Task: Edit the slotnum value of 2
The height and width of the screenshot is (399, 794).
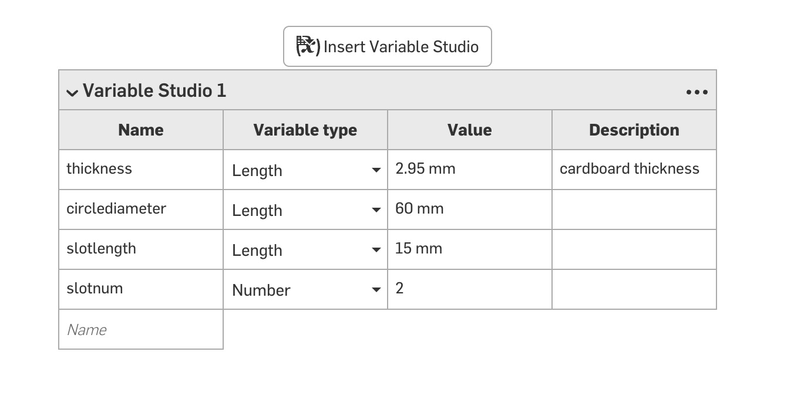Action: (x=470, y=289)
